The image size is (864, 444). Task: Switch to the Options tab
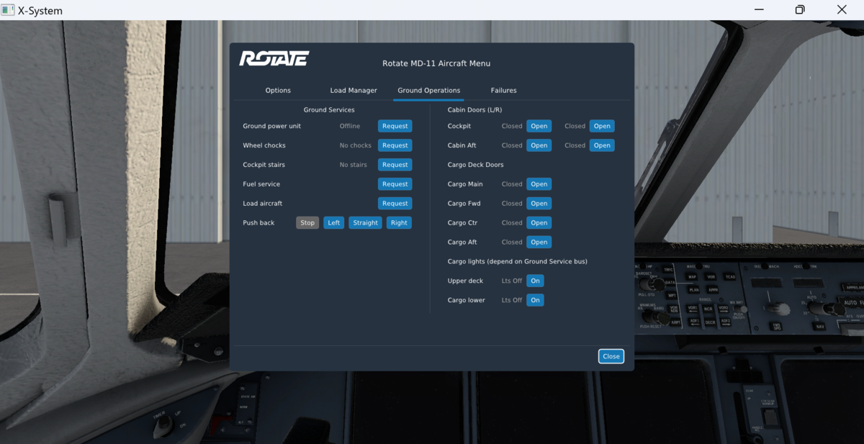coord(278,91)
